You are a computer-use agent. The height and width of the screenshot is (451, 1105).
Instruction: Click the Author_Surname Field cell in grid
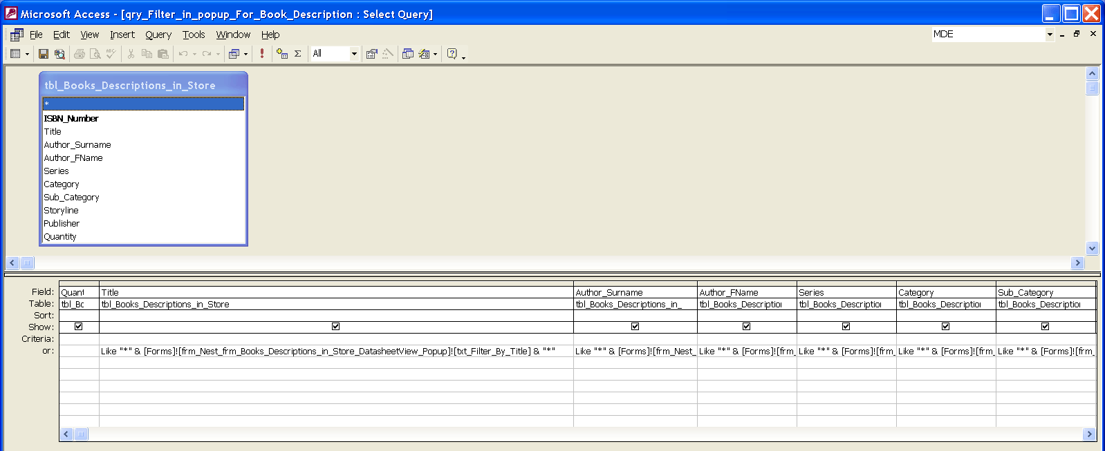(635, 292)
